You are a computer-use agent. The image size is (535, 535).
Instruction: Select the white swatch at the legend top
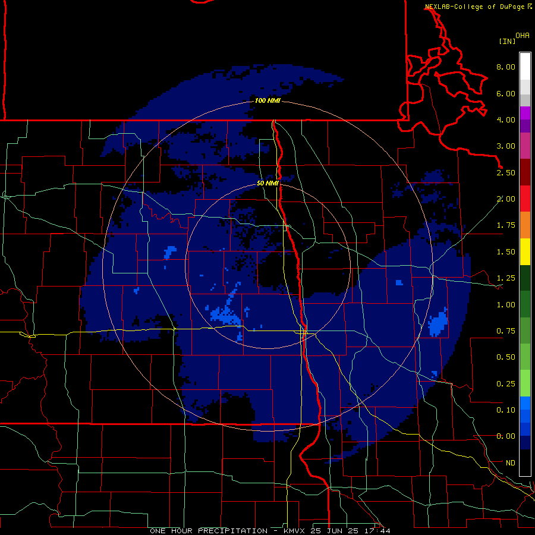tap(525, 66)
